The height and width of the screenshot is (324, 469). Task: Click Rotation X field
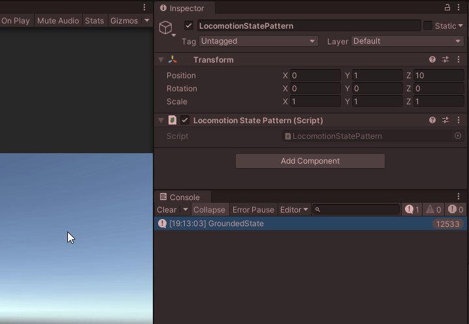[x=315, y=89]
